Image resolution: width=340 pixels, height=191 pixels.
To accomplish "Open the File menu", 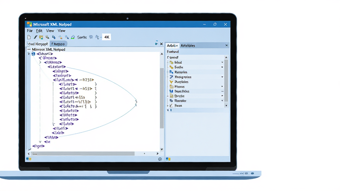I will tap(30, 31).
